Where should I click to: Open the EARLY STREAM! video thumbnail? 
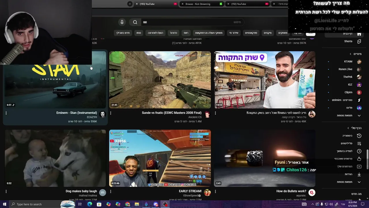pos(160,158)
